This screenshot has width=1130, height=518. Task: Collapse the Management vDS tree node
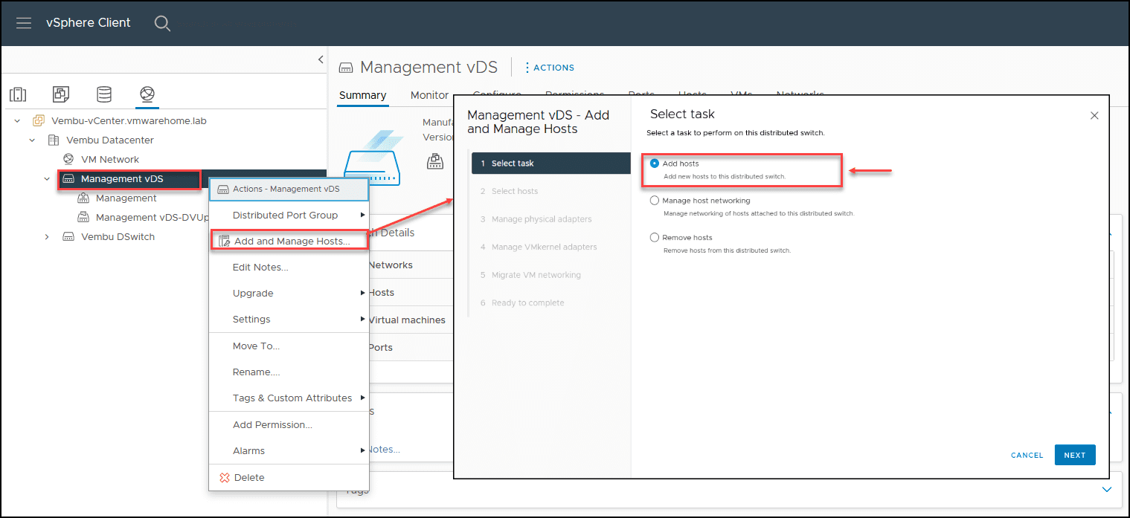coord(47,179)
